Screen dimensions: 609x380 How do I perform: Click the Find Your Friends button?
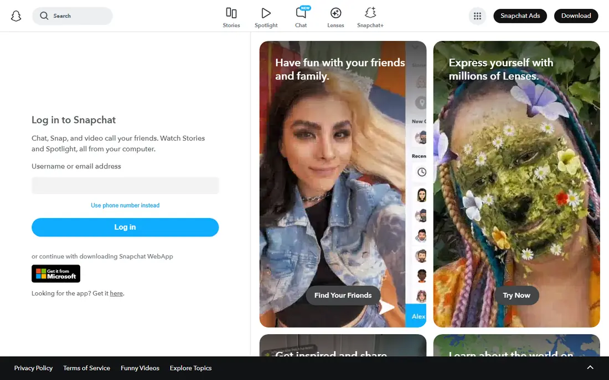[343, 295]
